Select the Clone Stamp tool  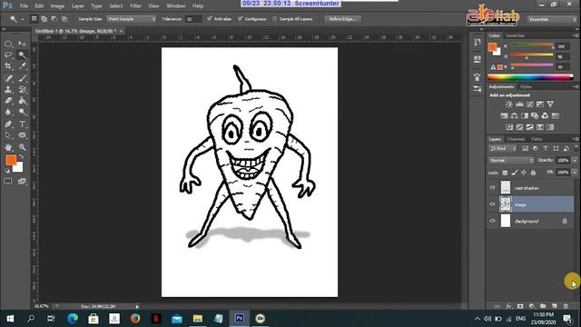(8, 89)
